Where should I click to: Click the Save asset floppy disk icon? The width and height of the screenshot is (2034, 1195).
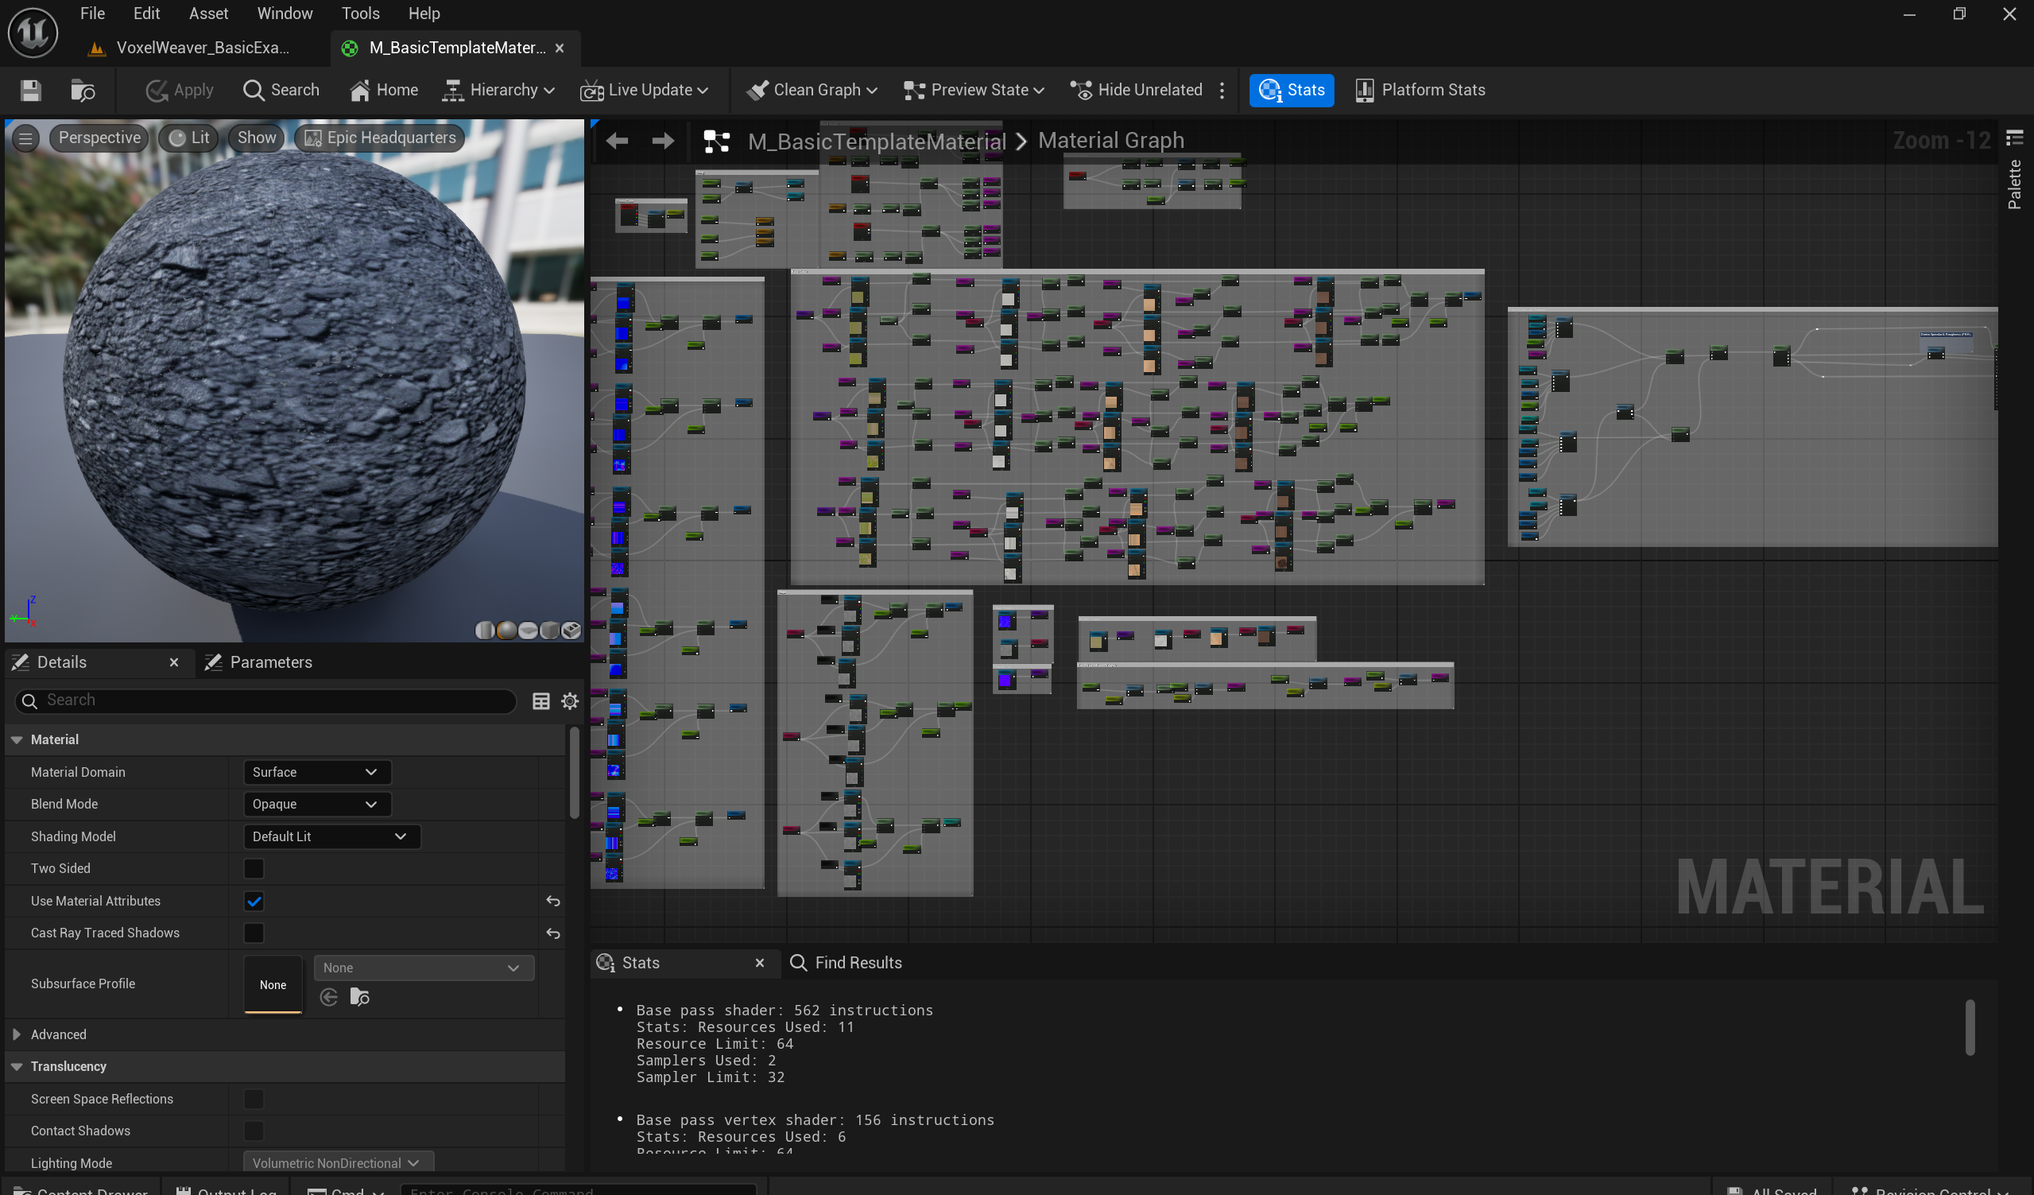coord(31,91)
